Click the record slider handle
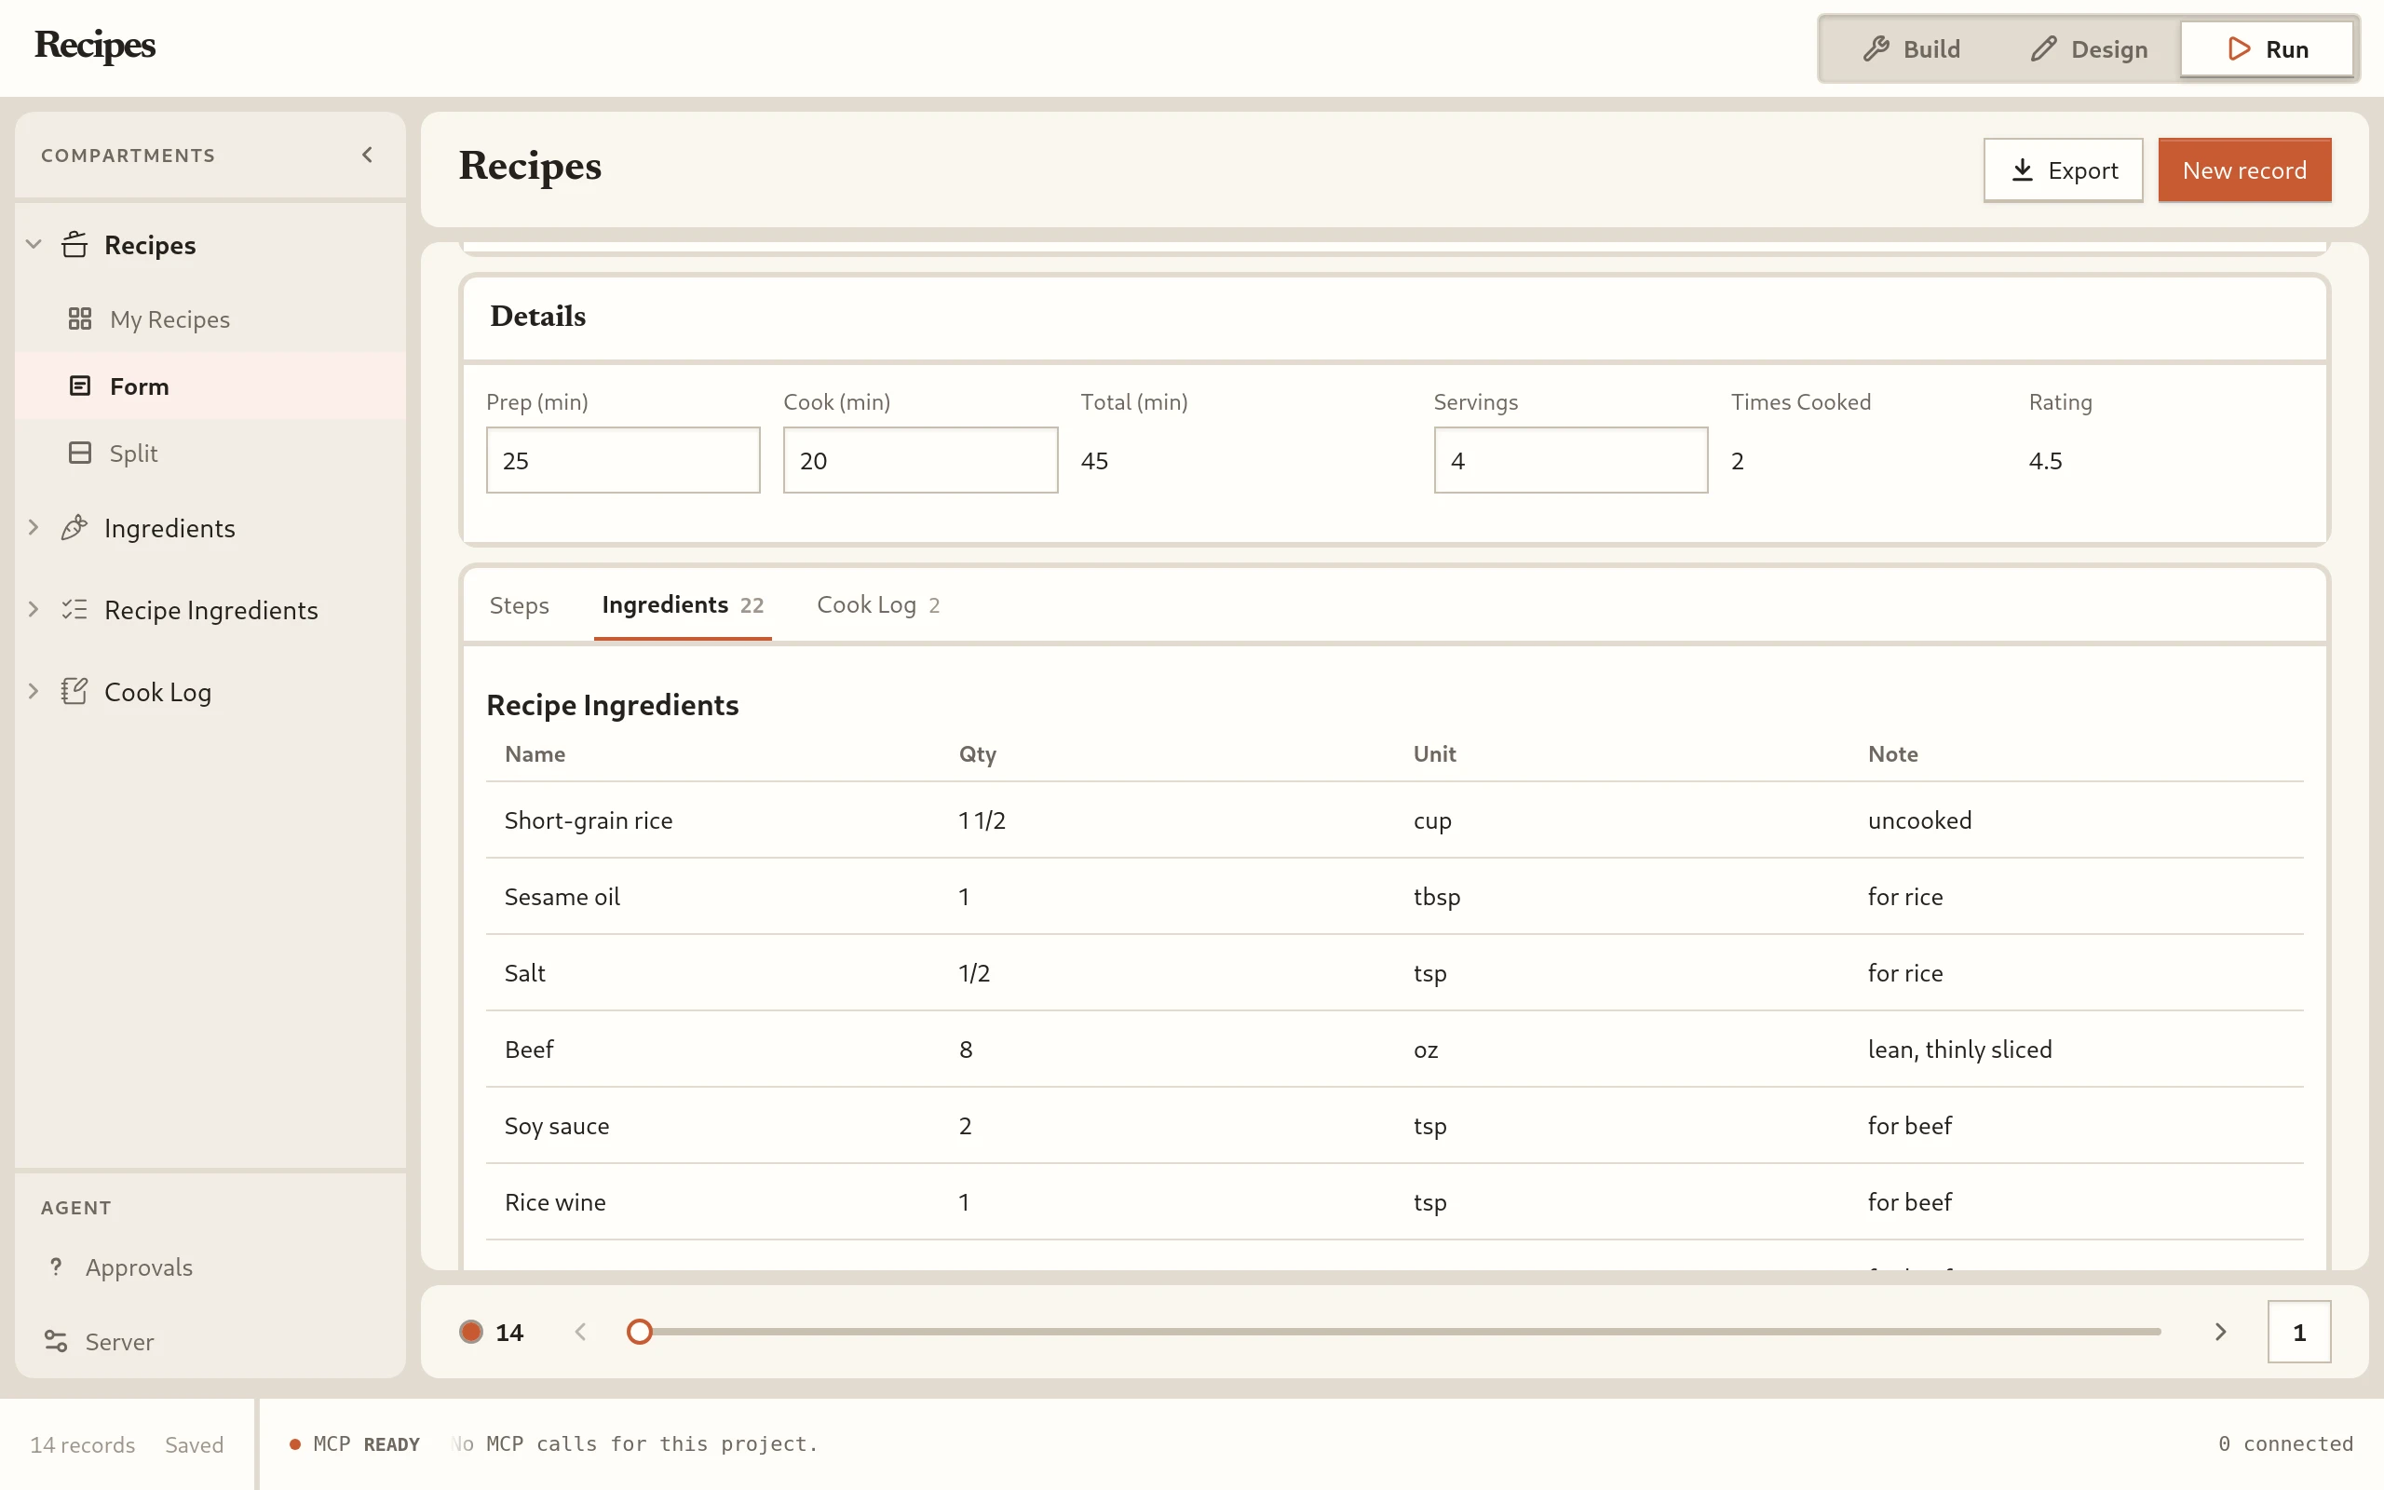The width and height of the screenshot is (2384, 1490). tap(640, 1332)
